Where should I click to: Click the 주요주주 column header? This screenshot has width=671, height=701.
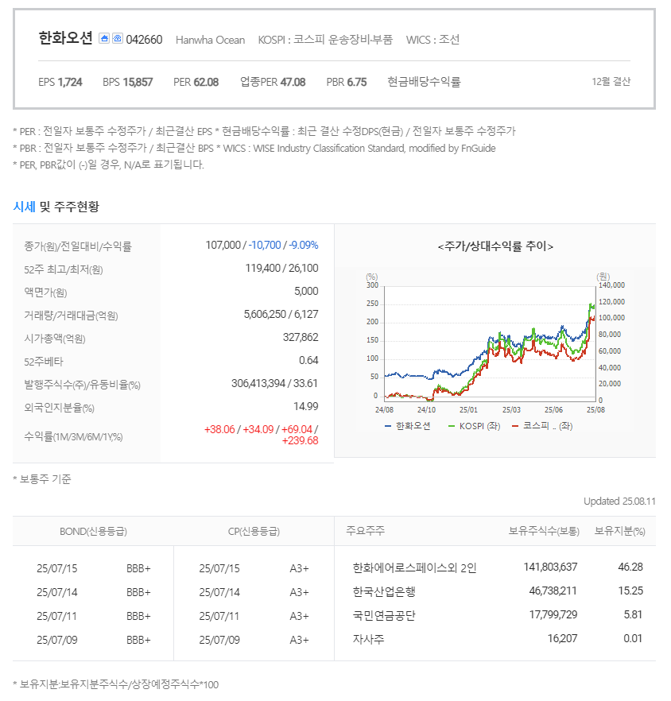366,531
